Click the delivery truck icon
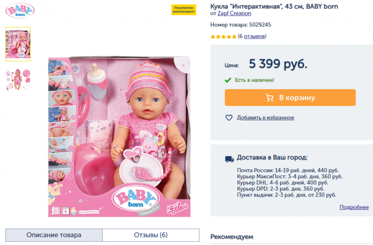Screen dimensions: 373x245 click(x=229, y=159)
